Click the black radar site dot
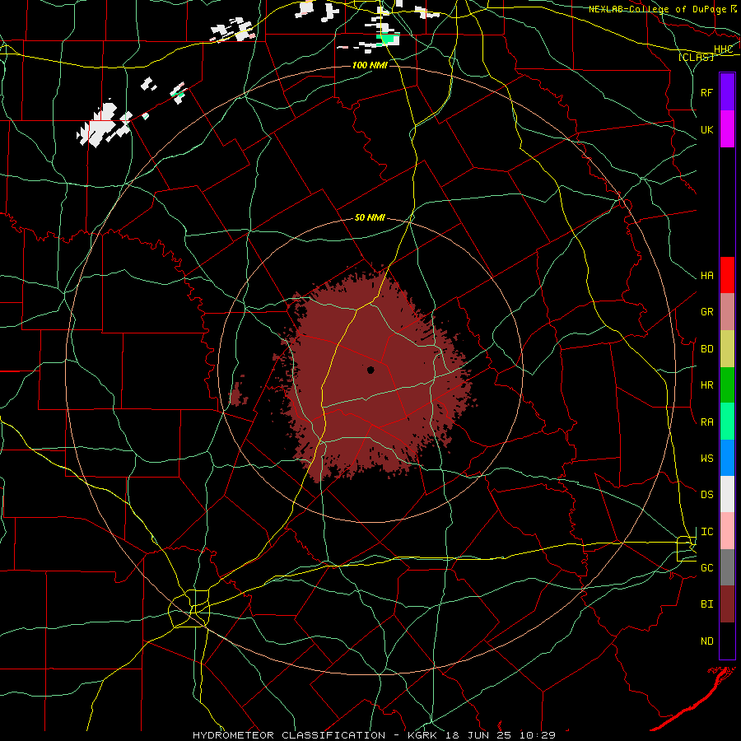Viewport: 741px width, 741px height. point(371,370)
